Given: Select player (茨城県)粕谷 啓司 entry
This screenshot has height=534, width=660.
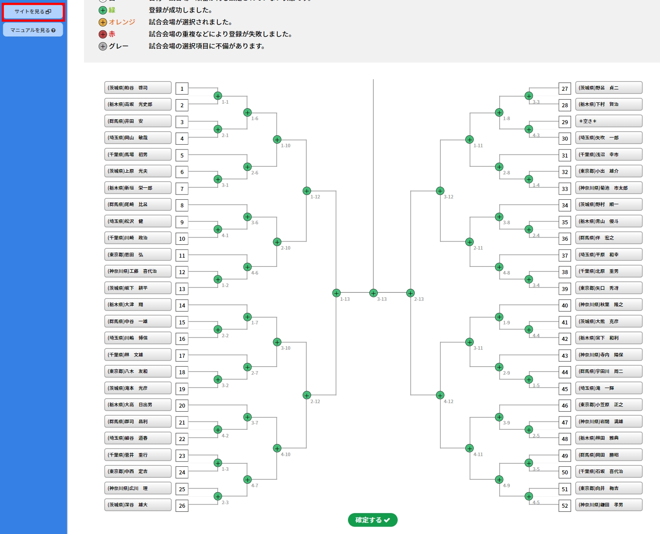Looking at the screenshot, I should pos(138,88).
